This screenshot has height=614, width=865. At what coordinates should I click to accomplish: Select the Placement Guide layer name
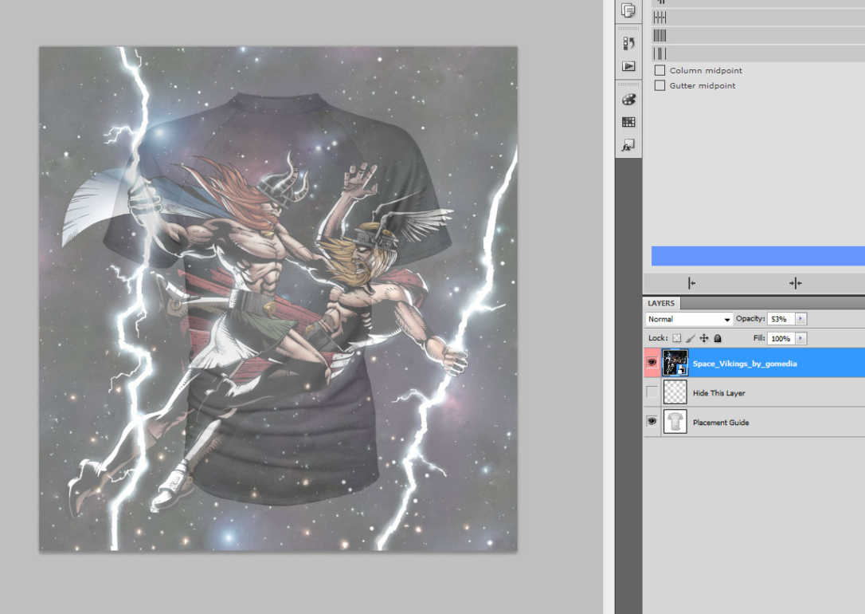click(x=720, y=423)
